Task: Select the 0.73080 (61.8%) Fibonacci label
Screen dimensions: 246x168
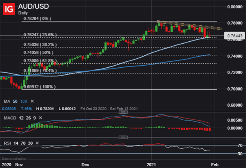Action: tap(40, 61)
